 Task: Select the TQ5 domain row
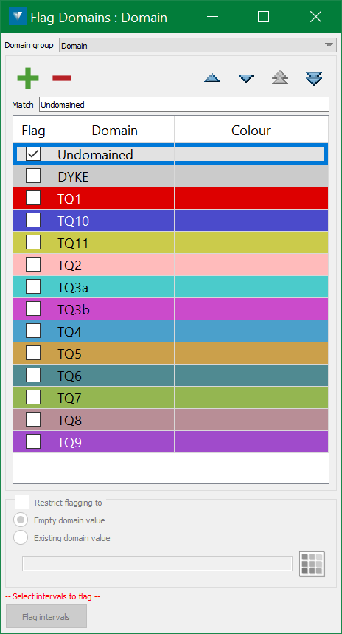(171, 354)
